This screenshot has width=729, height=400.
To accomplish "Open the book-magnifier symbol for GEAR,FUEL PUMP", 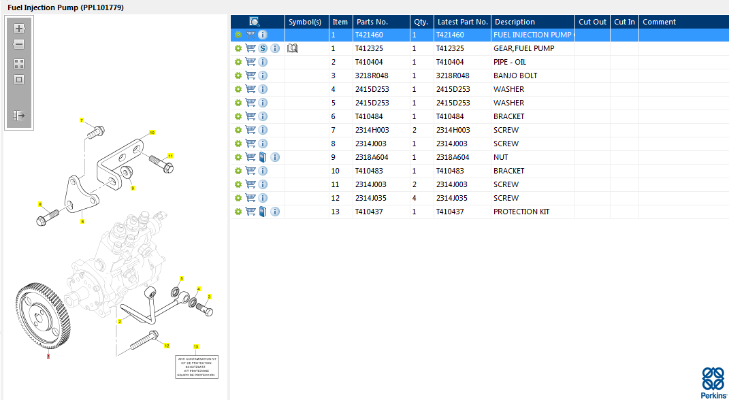I will click(x=293, y=48).
